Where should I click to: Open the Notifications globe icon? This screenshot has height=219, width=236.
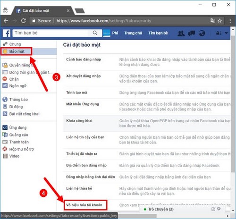click(x=202, y=33)
